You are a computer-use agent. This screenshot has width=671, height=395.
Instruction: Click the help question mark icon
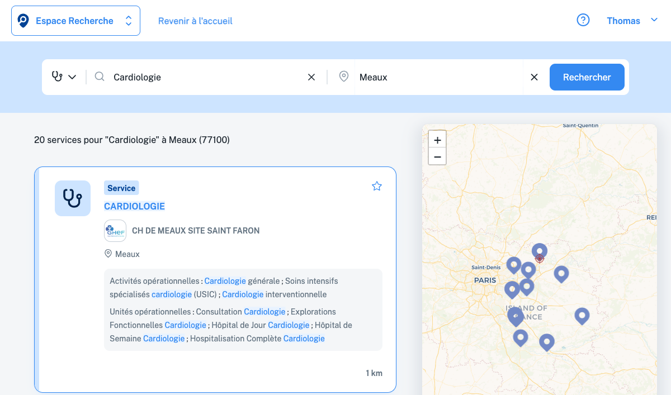pyautogui.click(x=583, y=21)
